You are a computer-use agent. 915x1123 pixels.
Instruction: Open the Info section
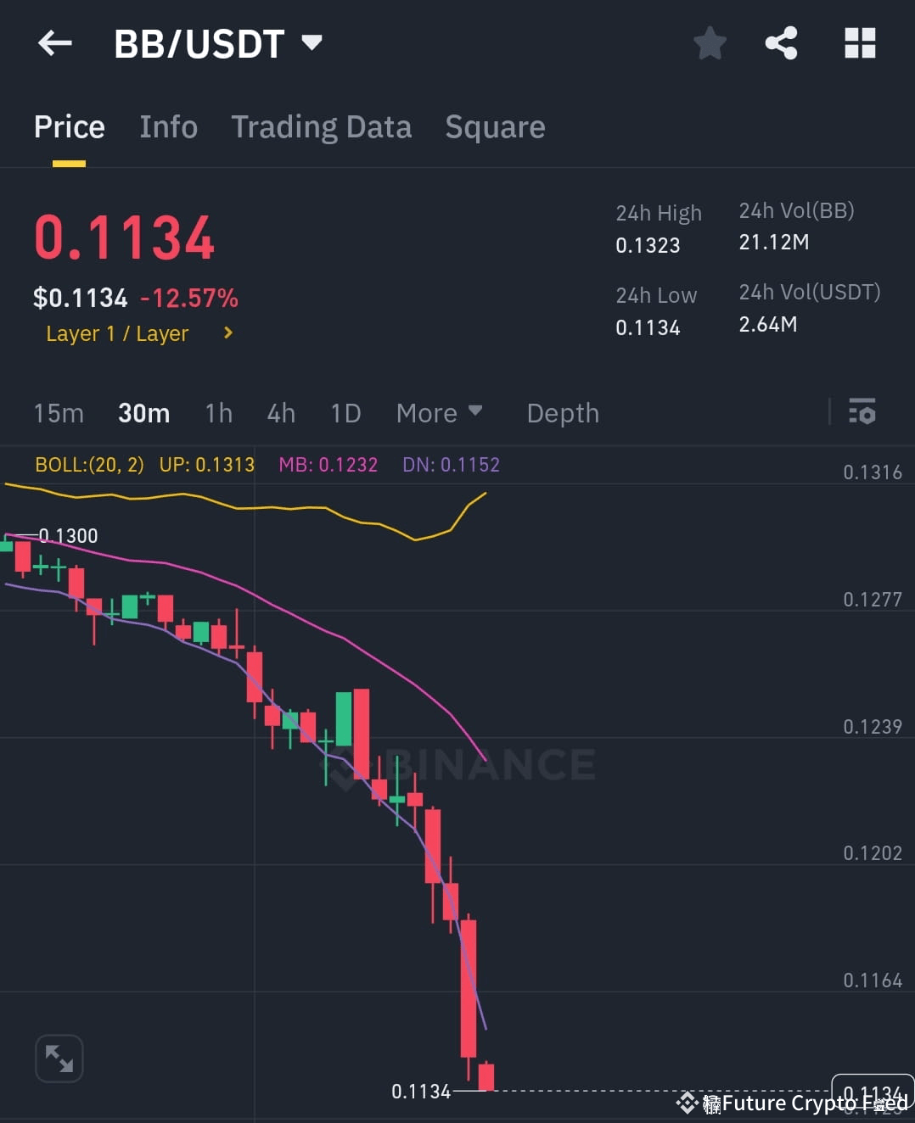168,126
